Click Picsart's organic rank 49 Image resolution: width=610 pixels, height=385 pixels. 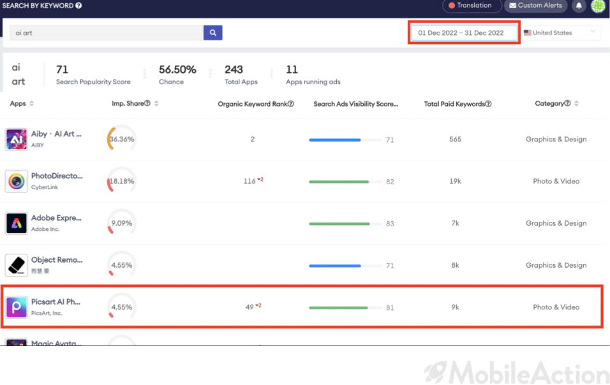point(249,307)
